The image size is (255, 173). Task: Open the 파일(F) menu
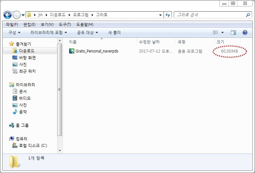click(12, 24)
